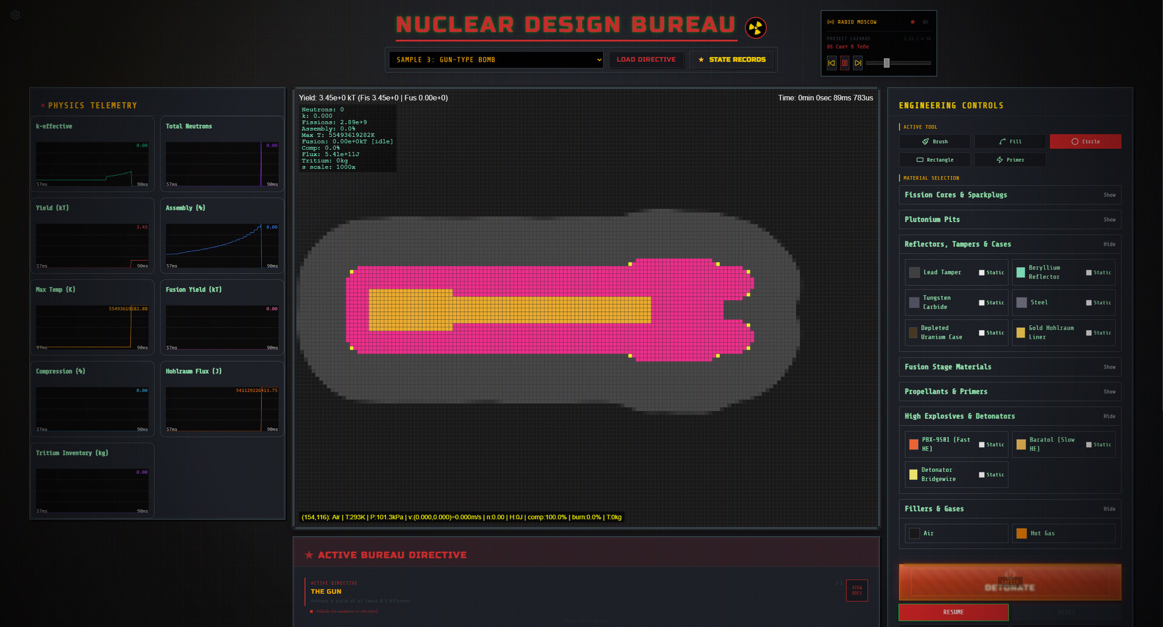
Task: Open the settings gear in top-left corner
Action: [15, 15]
